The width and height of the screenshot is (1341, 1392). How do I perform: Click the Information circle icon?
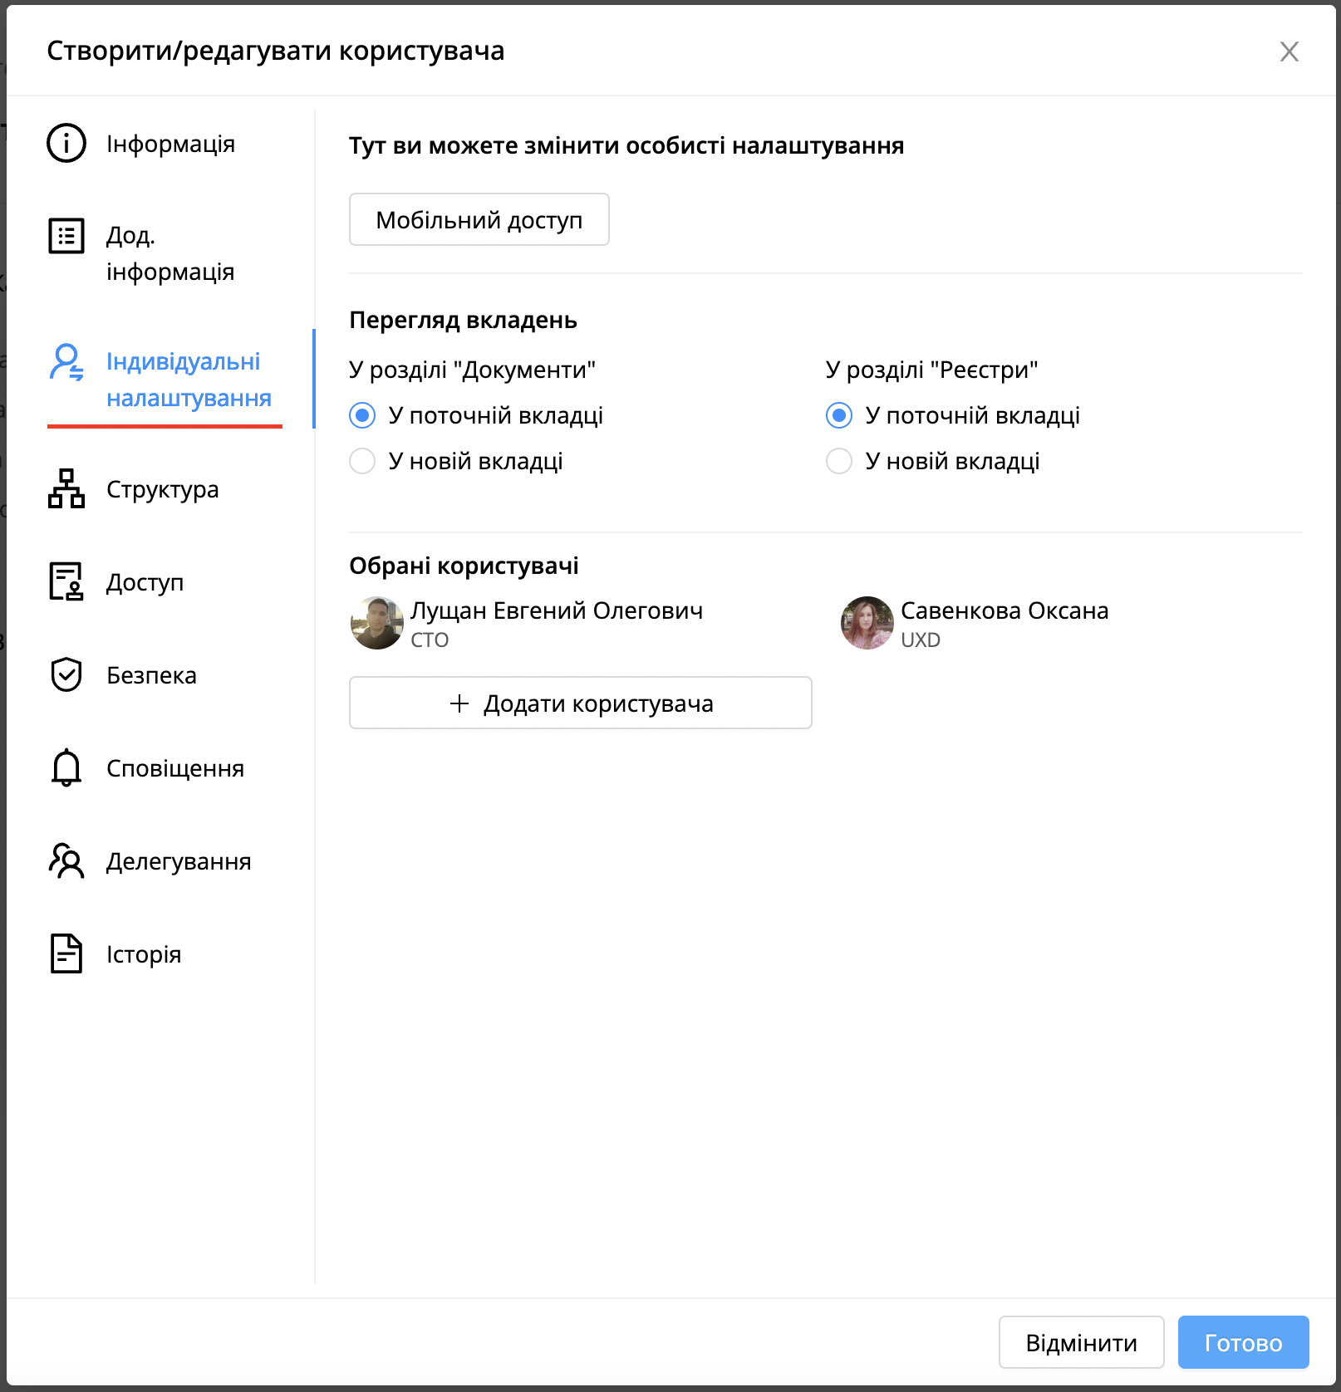66,143
